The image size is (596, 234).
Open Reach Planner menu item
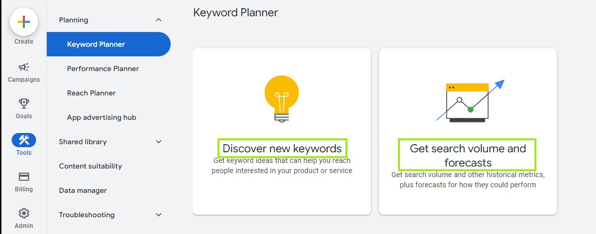click(x=91, y=93)
